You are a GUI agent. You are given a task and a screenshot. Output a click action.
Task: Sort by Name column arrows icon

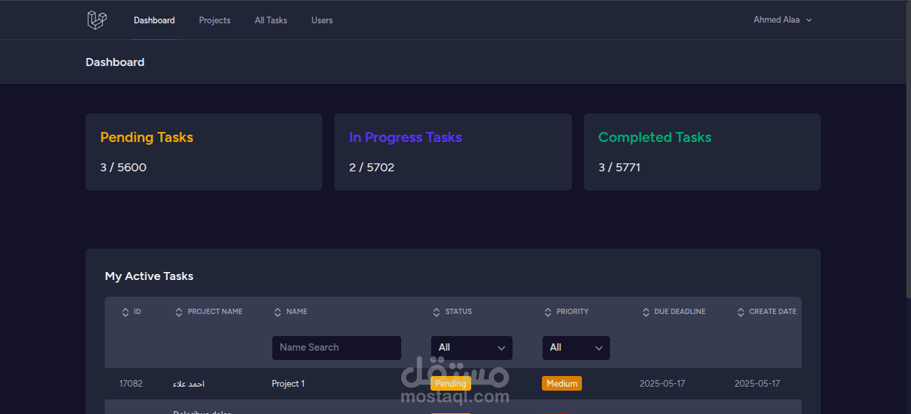tap(278, 312)
